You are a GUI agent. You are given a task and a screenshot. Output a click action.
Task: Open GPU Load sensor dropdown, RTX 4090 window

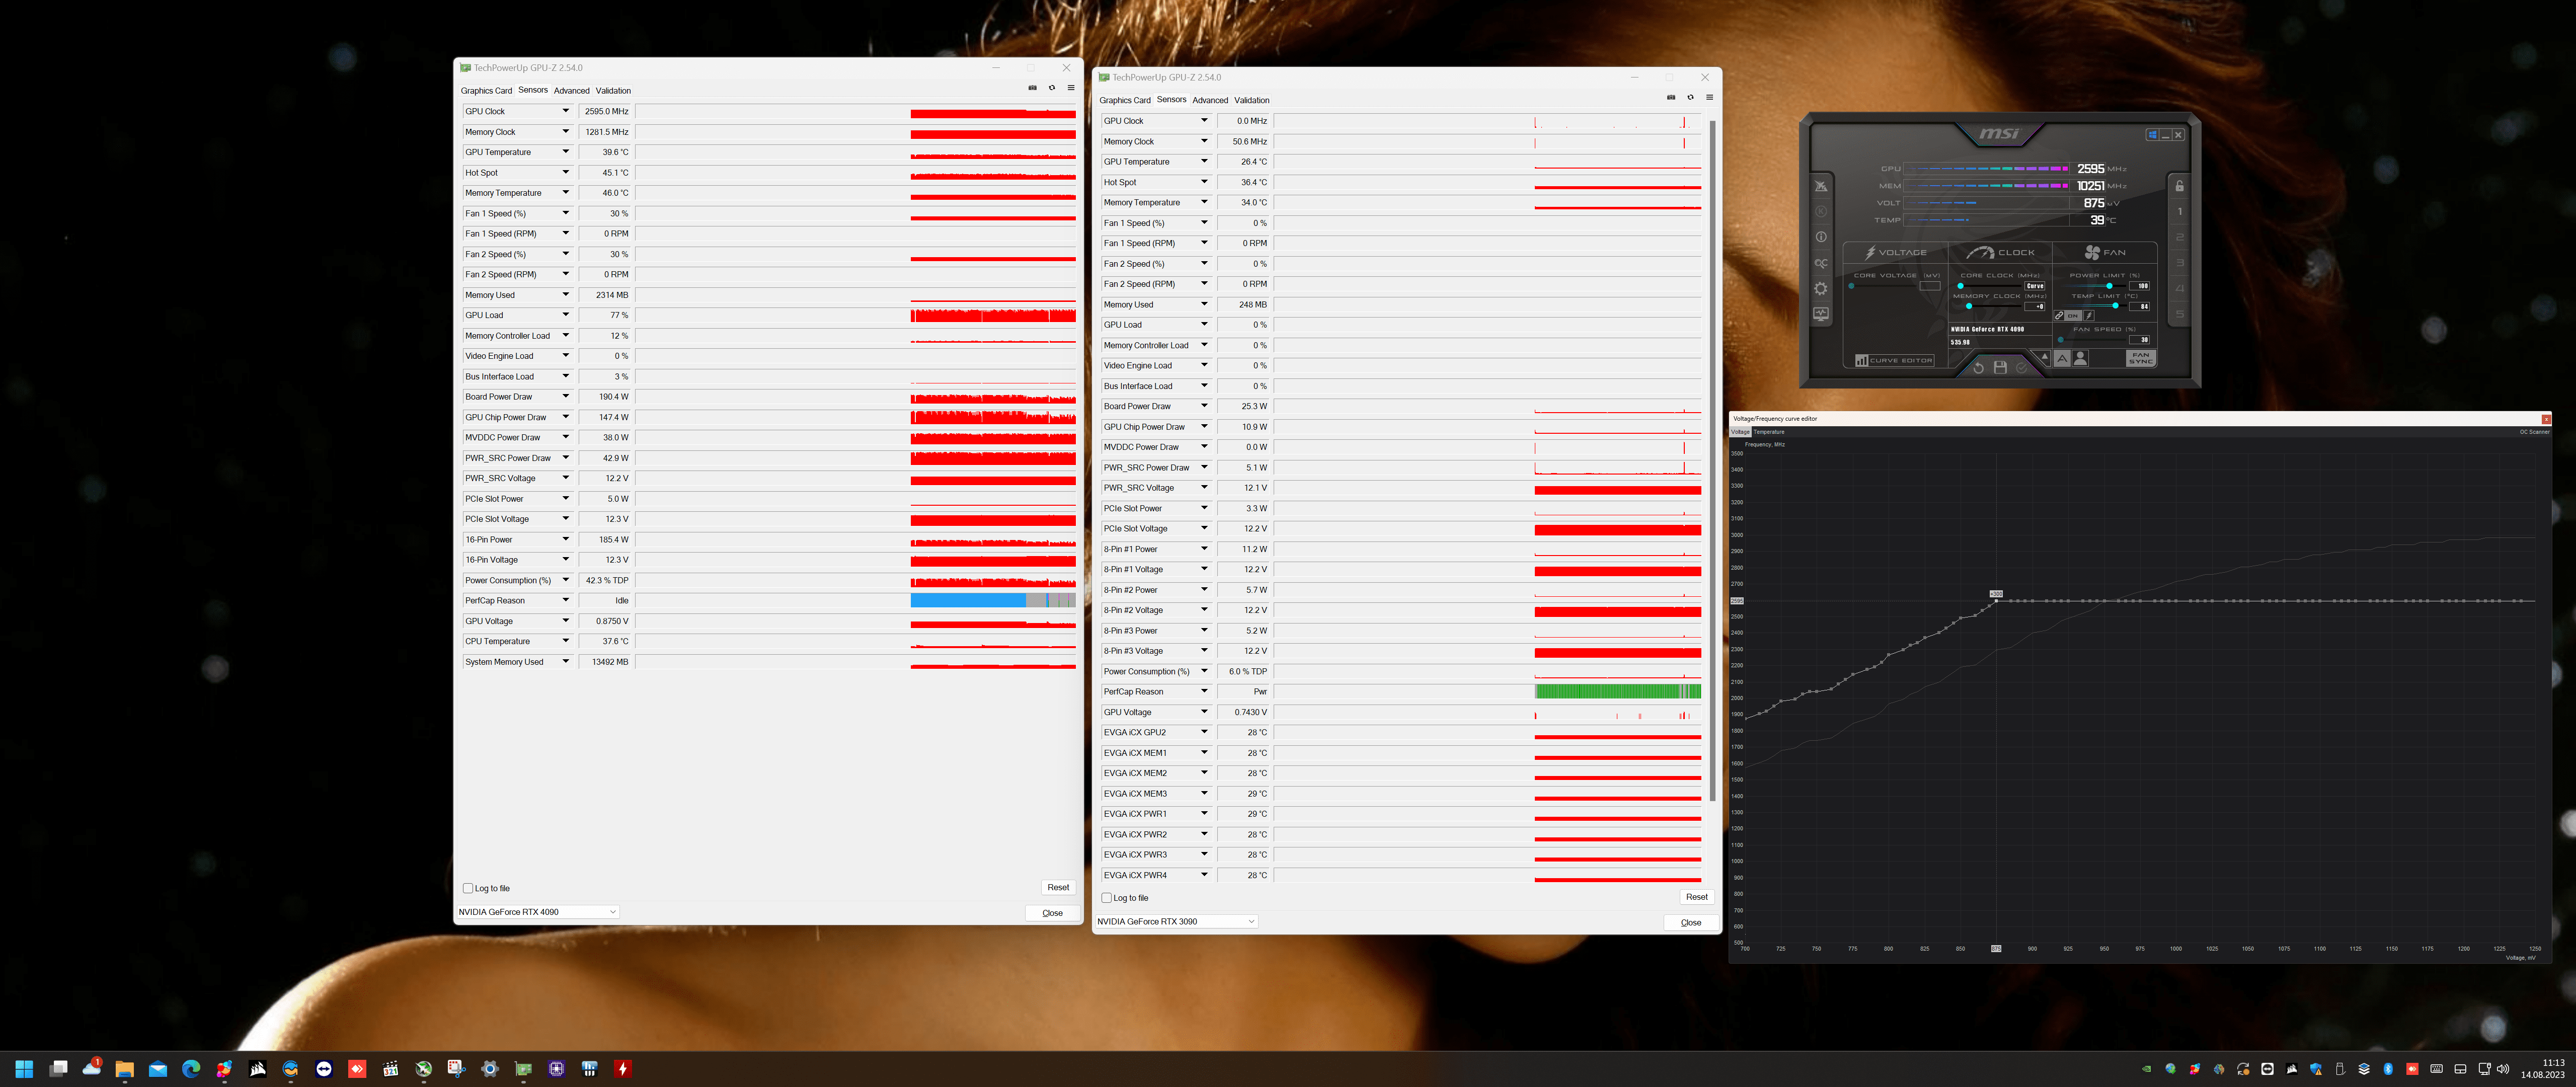click(566, 315)
